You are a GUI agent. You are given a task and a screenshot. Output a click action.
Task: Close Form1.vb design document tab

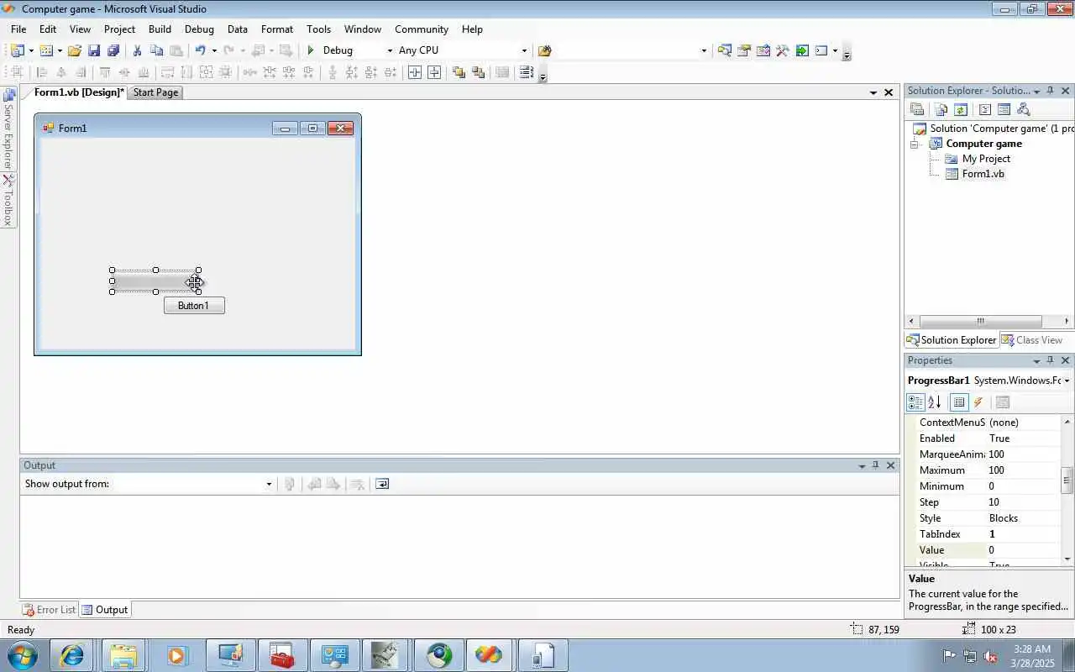click(x=889, y=92)
